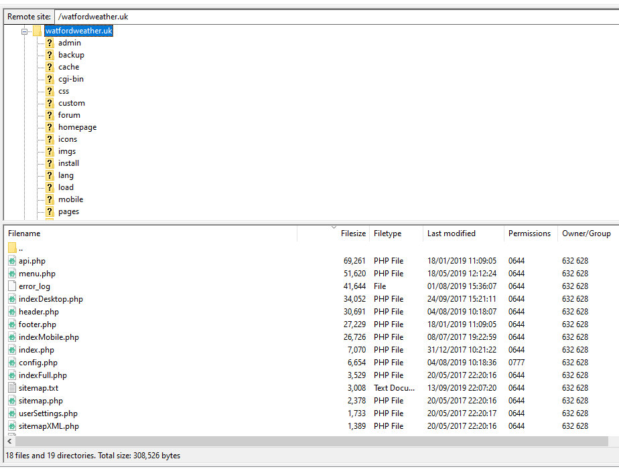Click the PHP file icon of menu.php
Image resolution: width=619 pixels, height=471 pixels.
(x=12, y=274)
